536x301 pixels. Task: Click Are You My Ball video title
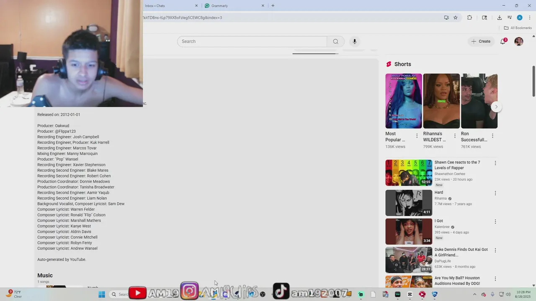pyautogui.click(x=457, y=281)
